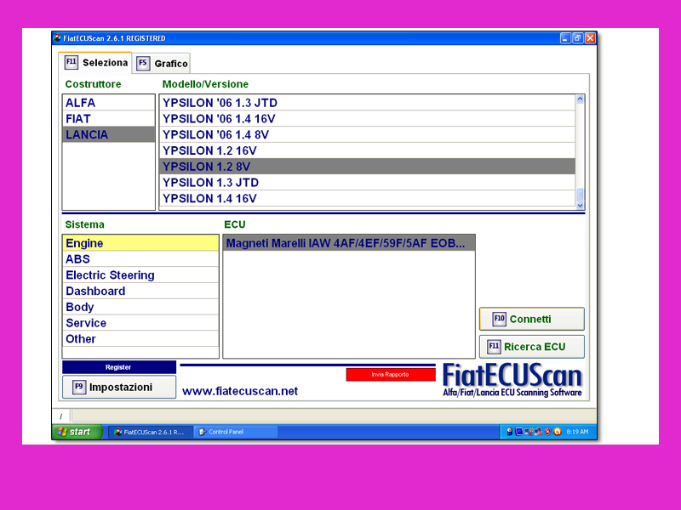Open the www.fiatecuscan.net link

(x=240, y=391)
